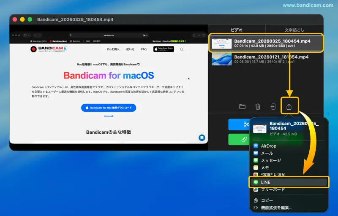Image resolution: width=338 pixels, height=216 pixels.
Task: Click the import file arrow icon
Action: [x=273, y=106]
